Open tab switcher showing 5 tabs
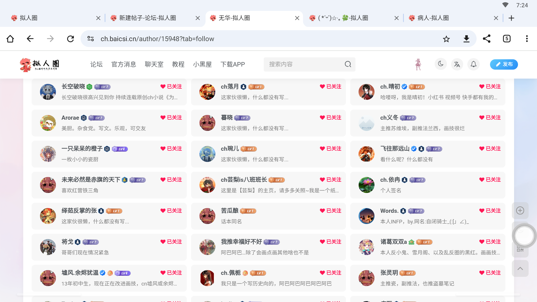This screenshot has height=302, width=537. [x=507, y=39]
